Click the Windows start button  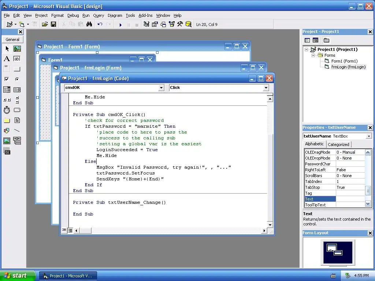pos(18,276)
